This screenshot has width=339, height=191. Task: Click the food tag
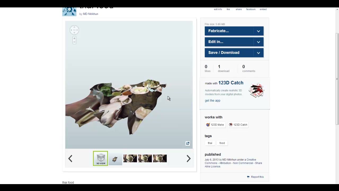(x=222, y=143)
